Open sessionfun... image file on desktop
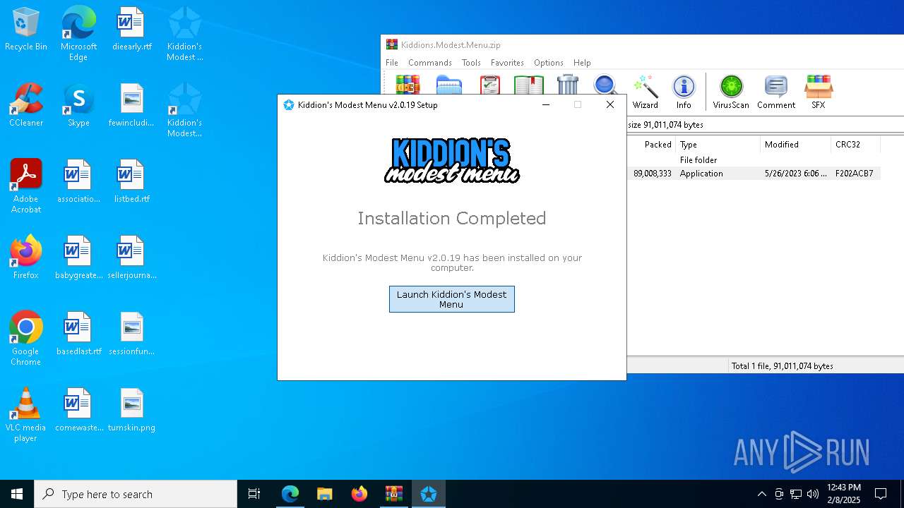Viewport: 904px width, 508px height. click(x=131, y=334)
